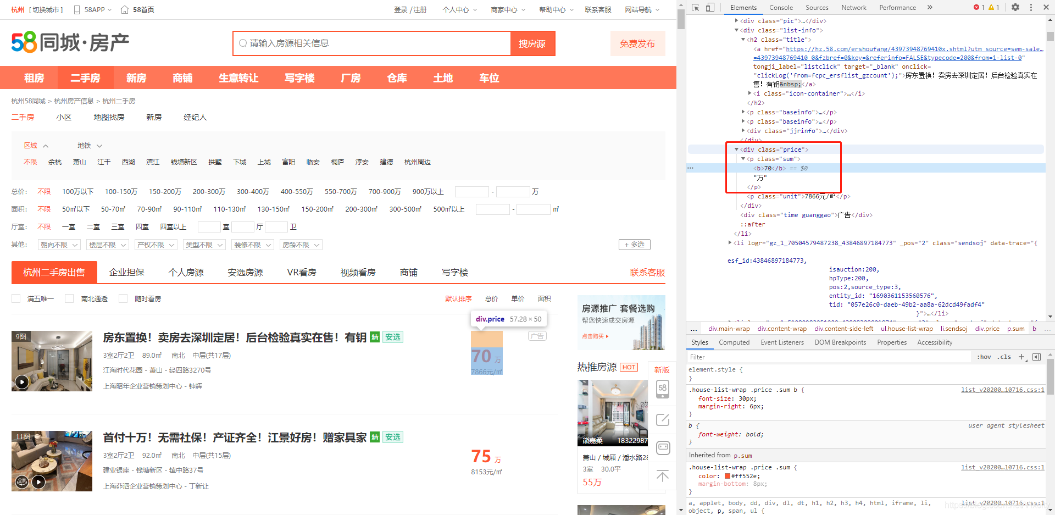This screenshot has width=1055, height=515.
Task: Click the 58首页 home icon
Action: 125,10
